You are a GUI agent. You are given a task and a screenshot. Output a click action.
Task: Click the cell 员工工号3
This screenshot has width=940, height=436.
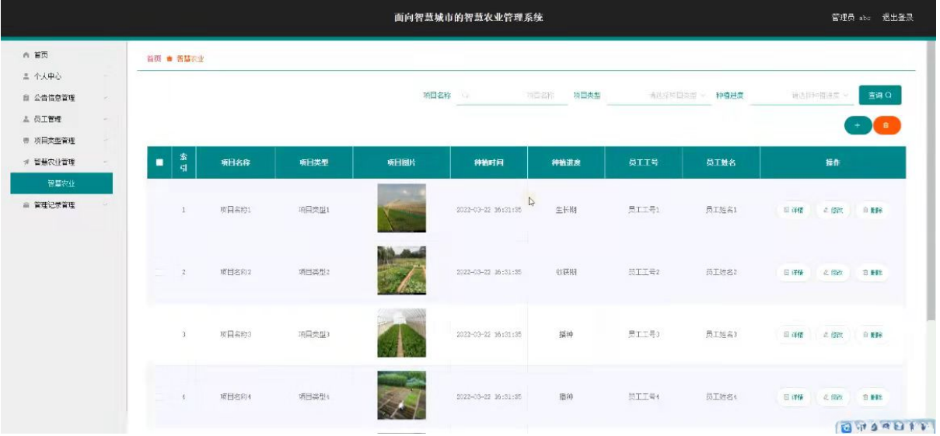(x=644, y=335)
